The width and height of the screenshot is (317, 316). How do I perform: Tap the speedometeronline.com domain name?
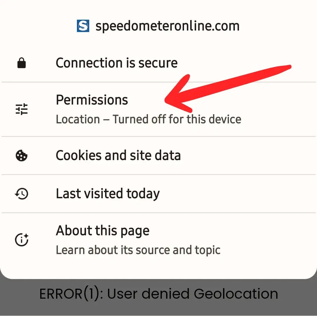pyautogui.click(x=167, y=26)
